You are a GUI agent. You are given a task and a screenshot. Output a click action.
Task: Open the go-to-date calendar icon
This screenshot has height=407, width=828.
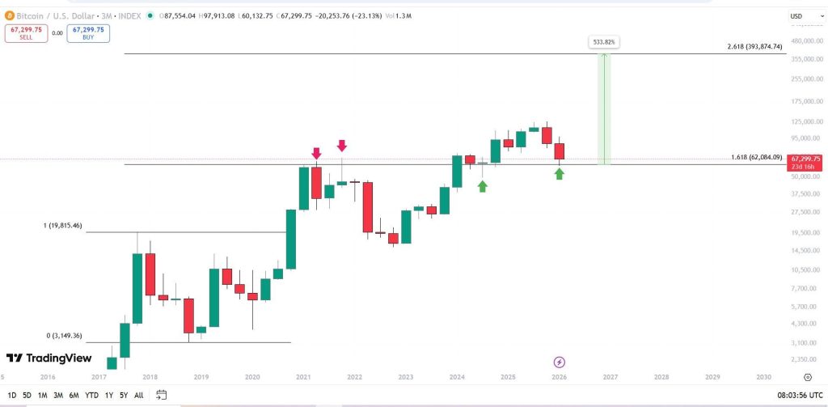coord(162,395)
